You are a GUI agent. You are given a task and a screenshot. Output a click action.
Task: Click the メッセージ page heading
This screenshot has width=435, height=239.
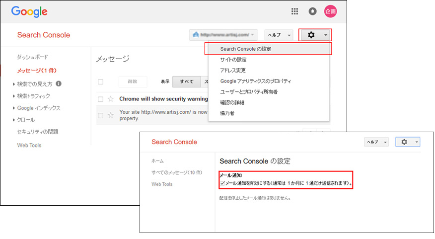[x=113, y=59]
